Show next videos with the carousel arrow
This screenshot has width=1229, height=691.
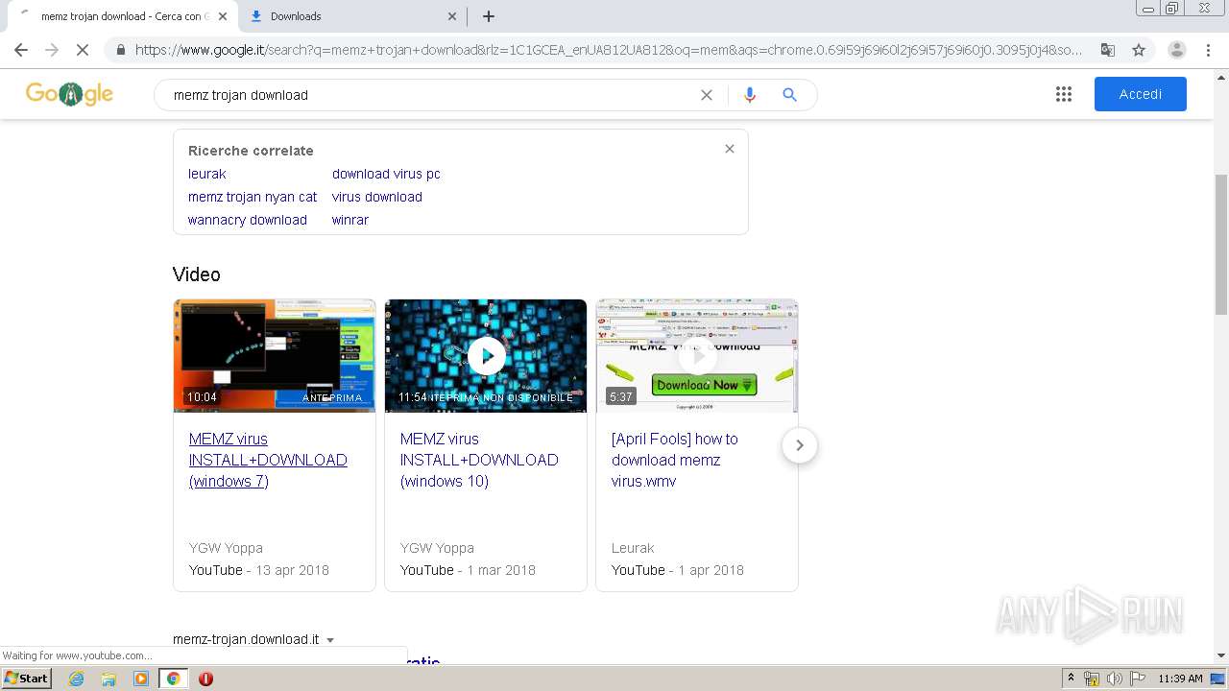tap(799, 445)
